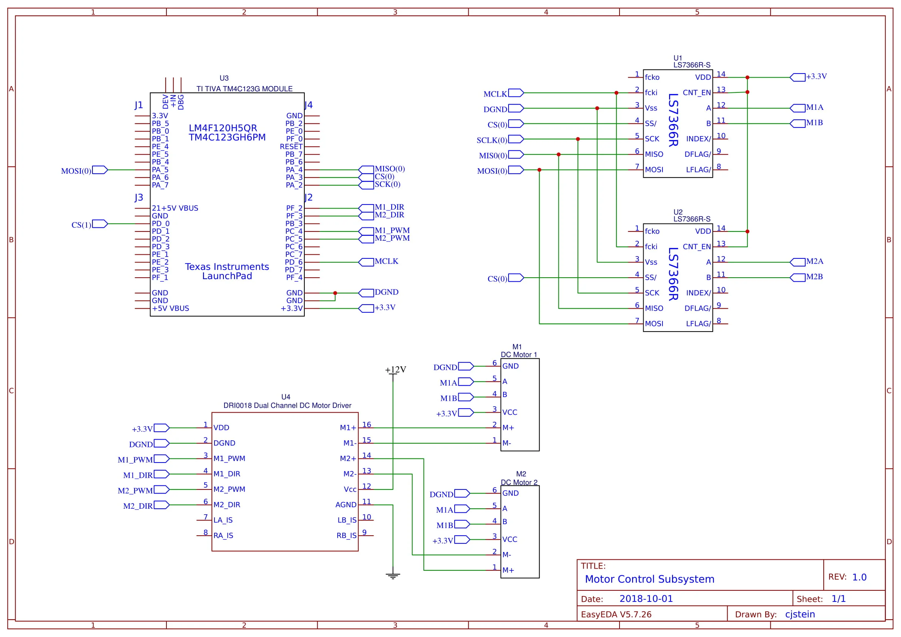Screen dimensions: 901x637
Task: Click the LA_IS pin name on U4
Action: (223, 520)
